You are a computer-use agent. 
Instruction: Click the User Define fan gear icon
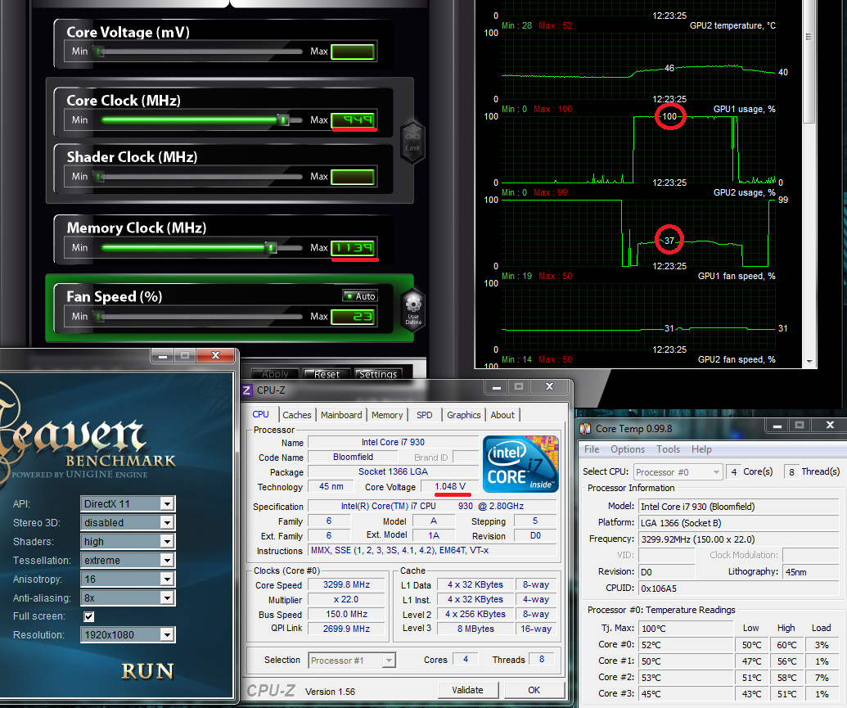click(x=413, y=309)
